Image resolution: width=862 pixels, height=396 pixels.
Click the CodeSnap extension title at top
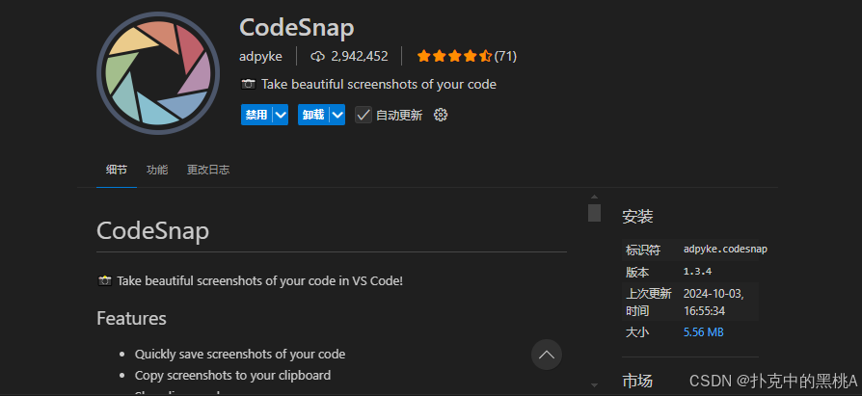[297, 28]
